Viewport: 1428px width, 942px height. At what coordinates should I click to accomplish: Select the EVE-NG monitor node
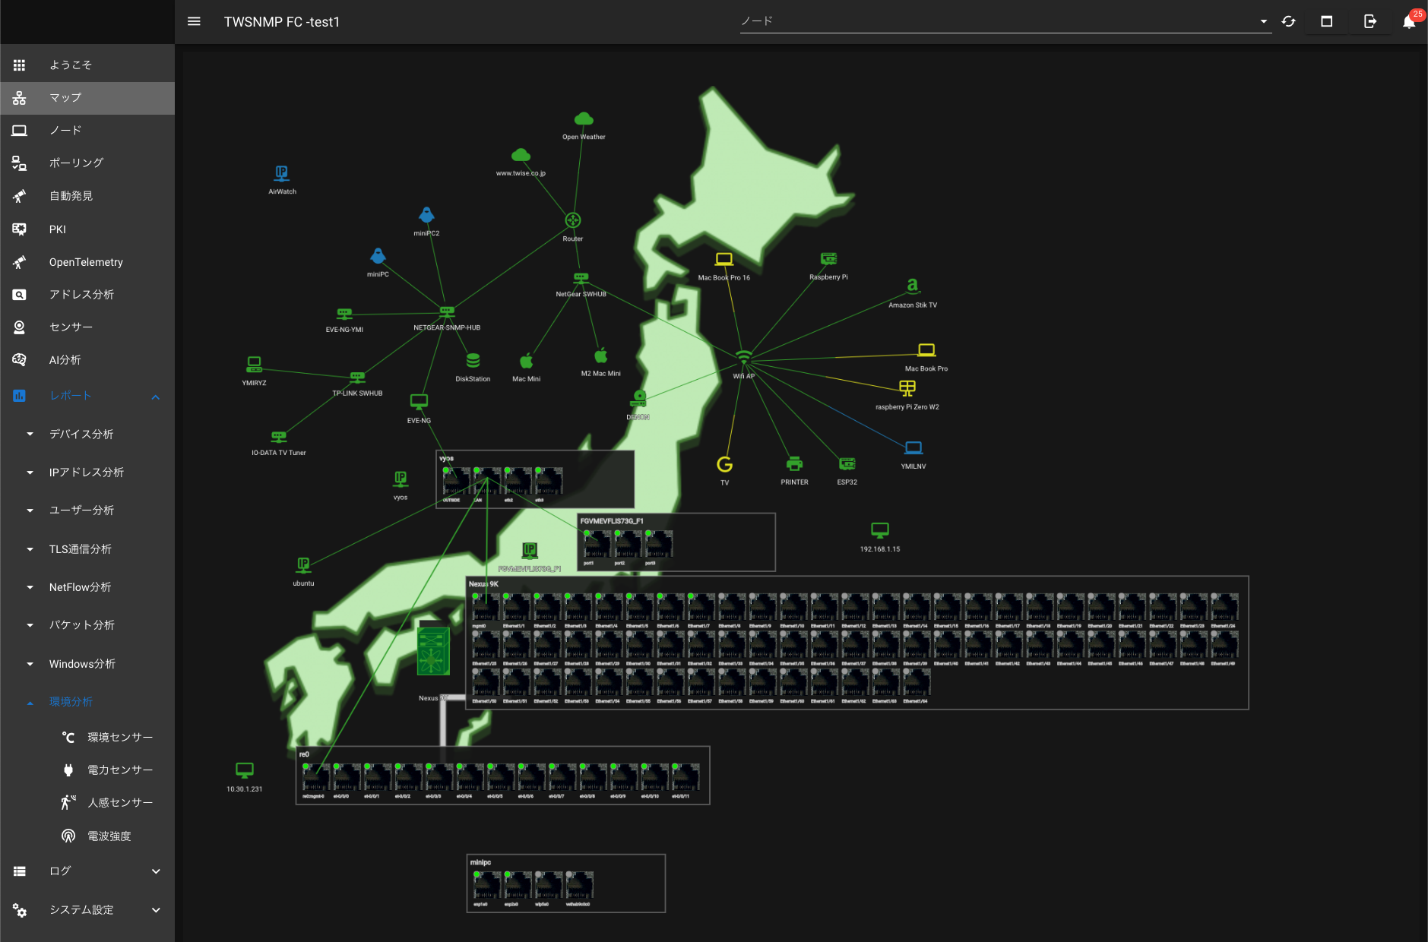coord(419,402)
